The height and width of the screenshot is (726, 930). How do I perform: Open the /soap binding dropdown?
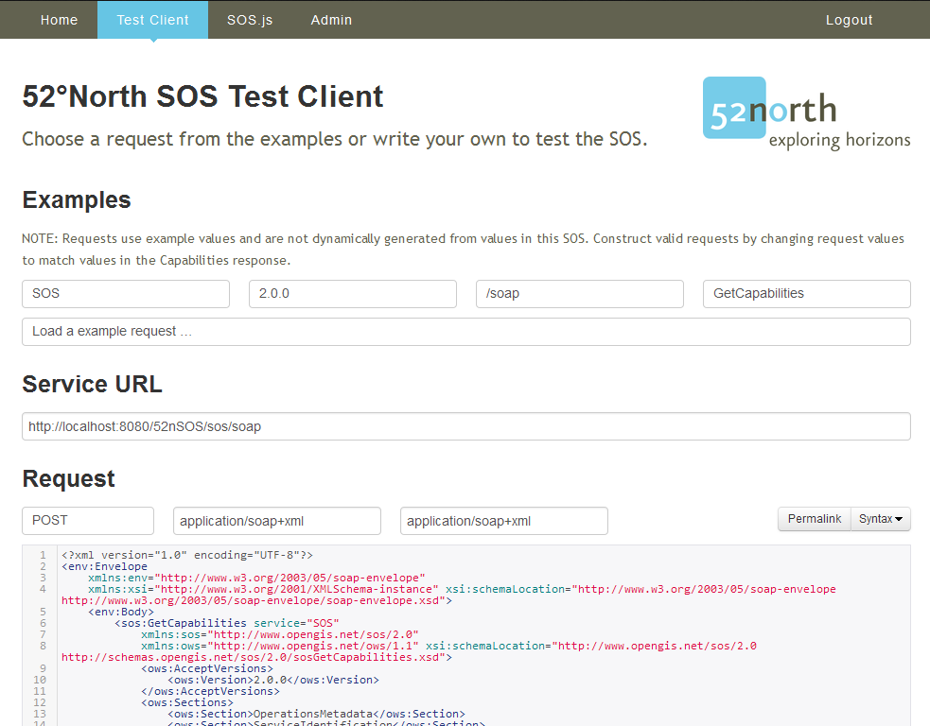[x=579, y=294]
